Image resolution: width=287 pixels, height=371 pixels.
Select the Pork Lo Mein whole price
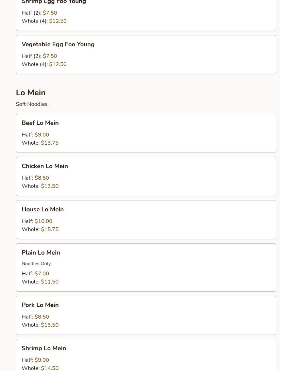[50, 325]
